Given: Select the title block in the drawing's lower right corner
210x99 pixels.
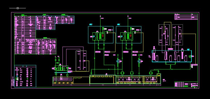Looking at the screenshot, I should tap(186, 84).
